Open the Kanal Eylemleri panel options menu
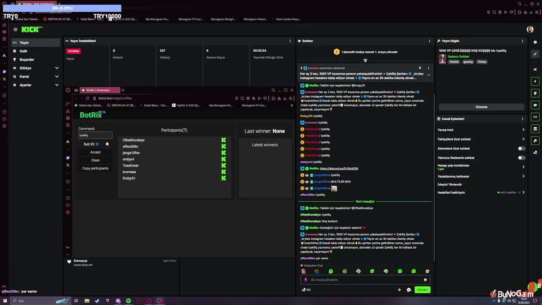542x305 pixels. (522, 119)
